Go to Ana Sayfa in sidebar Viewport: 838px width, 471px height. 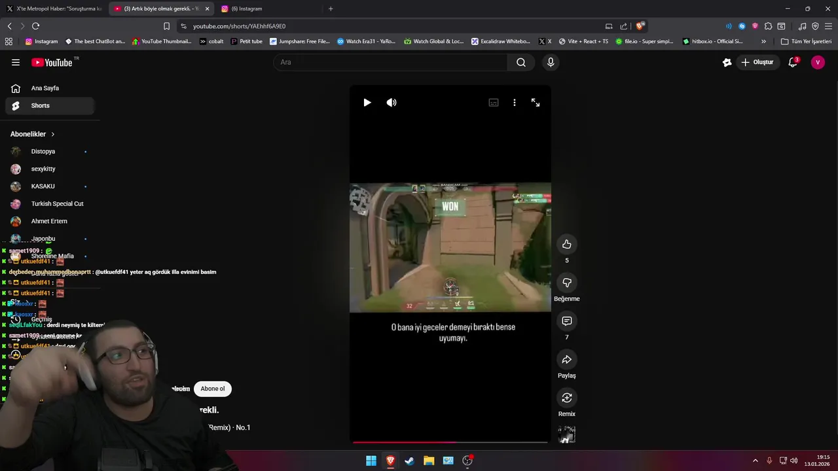[50, 88]
